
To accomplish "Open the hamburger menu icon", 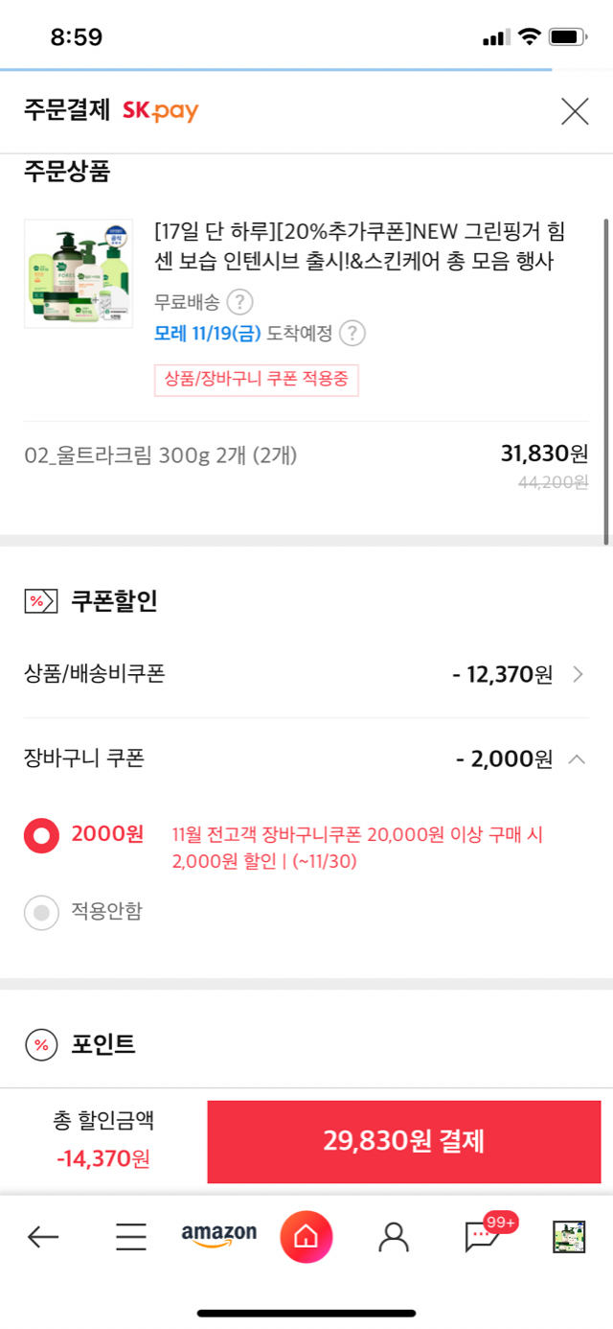I will pyautogui.click(x=131, y=1237).
